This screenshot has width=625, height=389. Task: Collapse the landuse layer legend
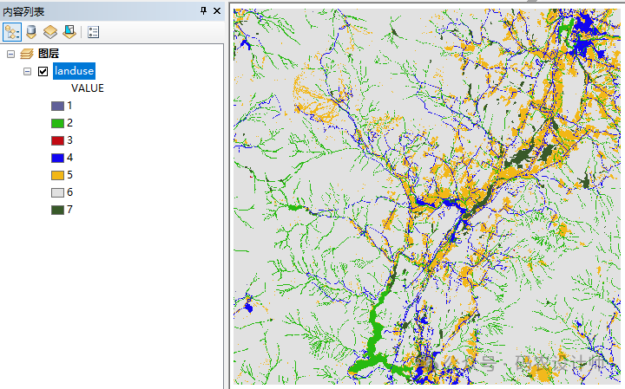[27, 71]
